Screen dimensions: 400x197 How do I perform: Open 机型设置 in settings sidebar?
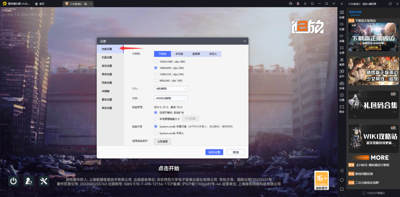point(110,58)
